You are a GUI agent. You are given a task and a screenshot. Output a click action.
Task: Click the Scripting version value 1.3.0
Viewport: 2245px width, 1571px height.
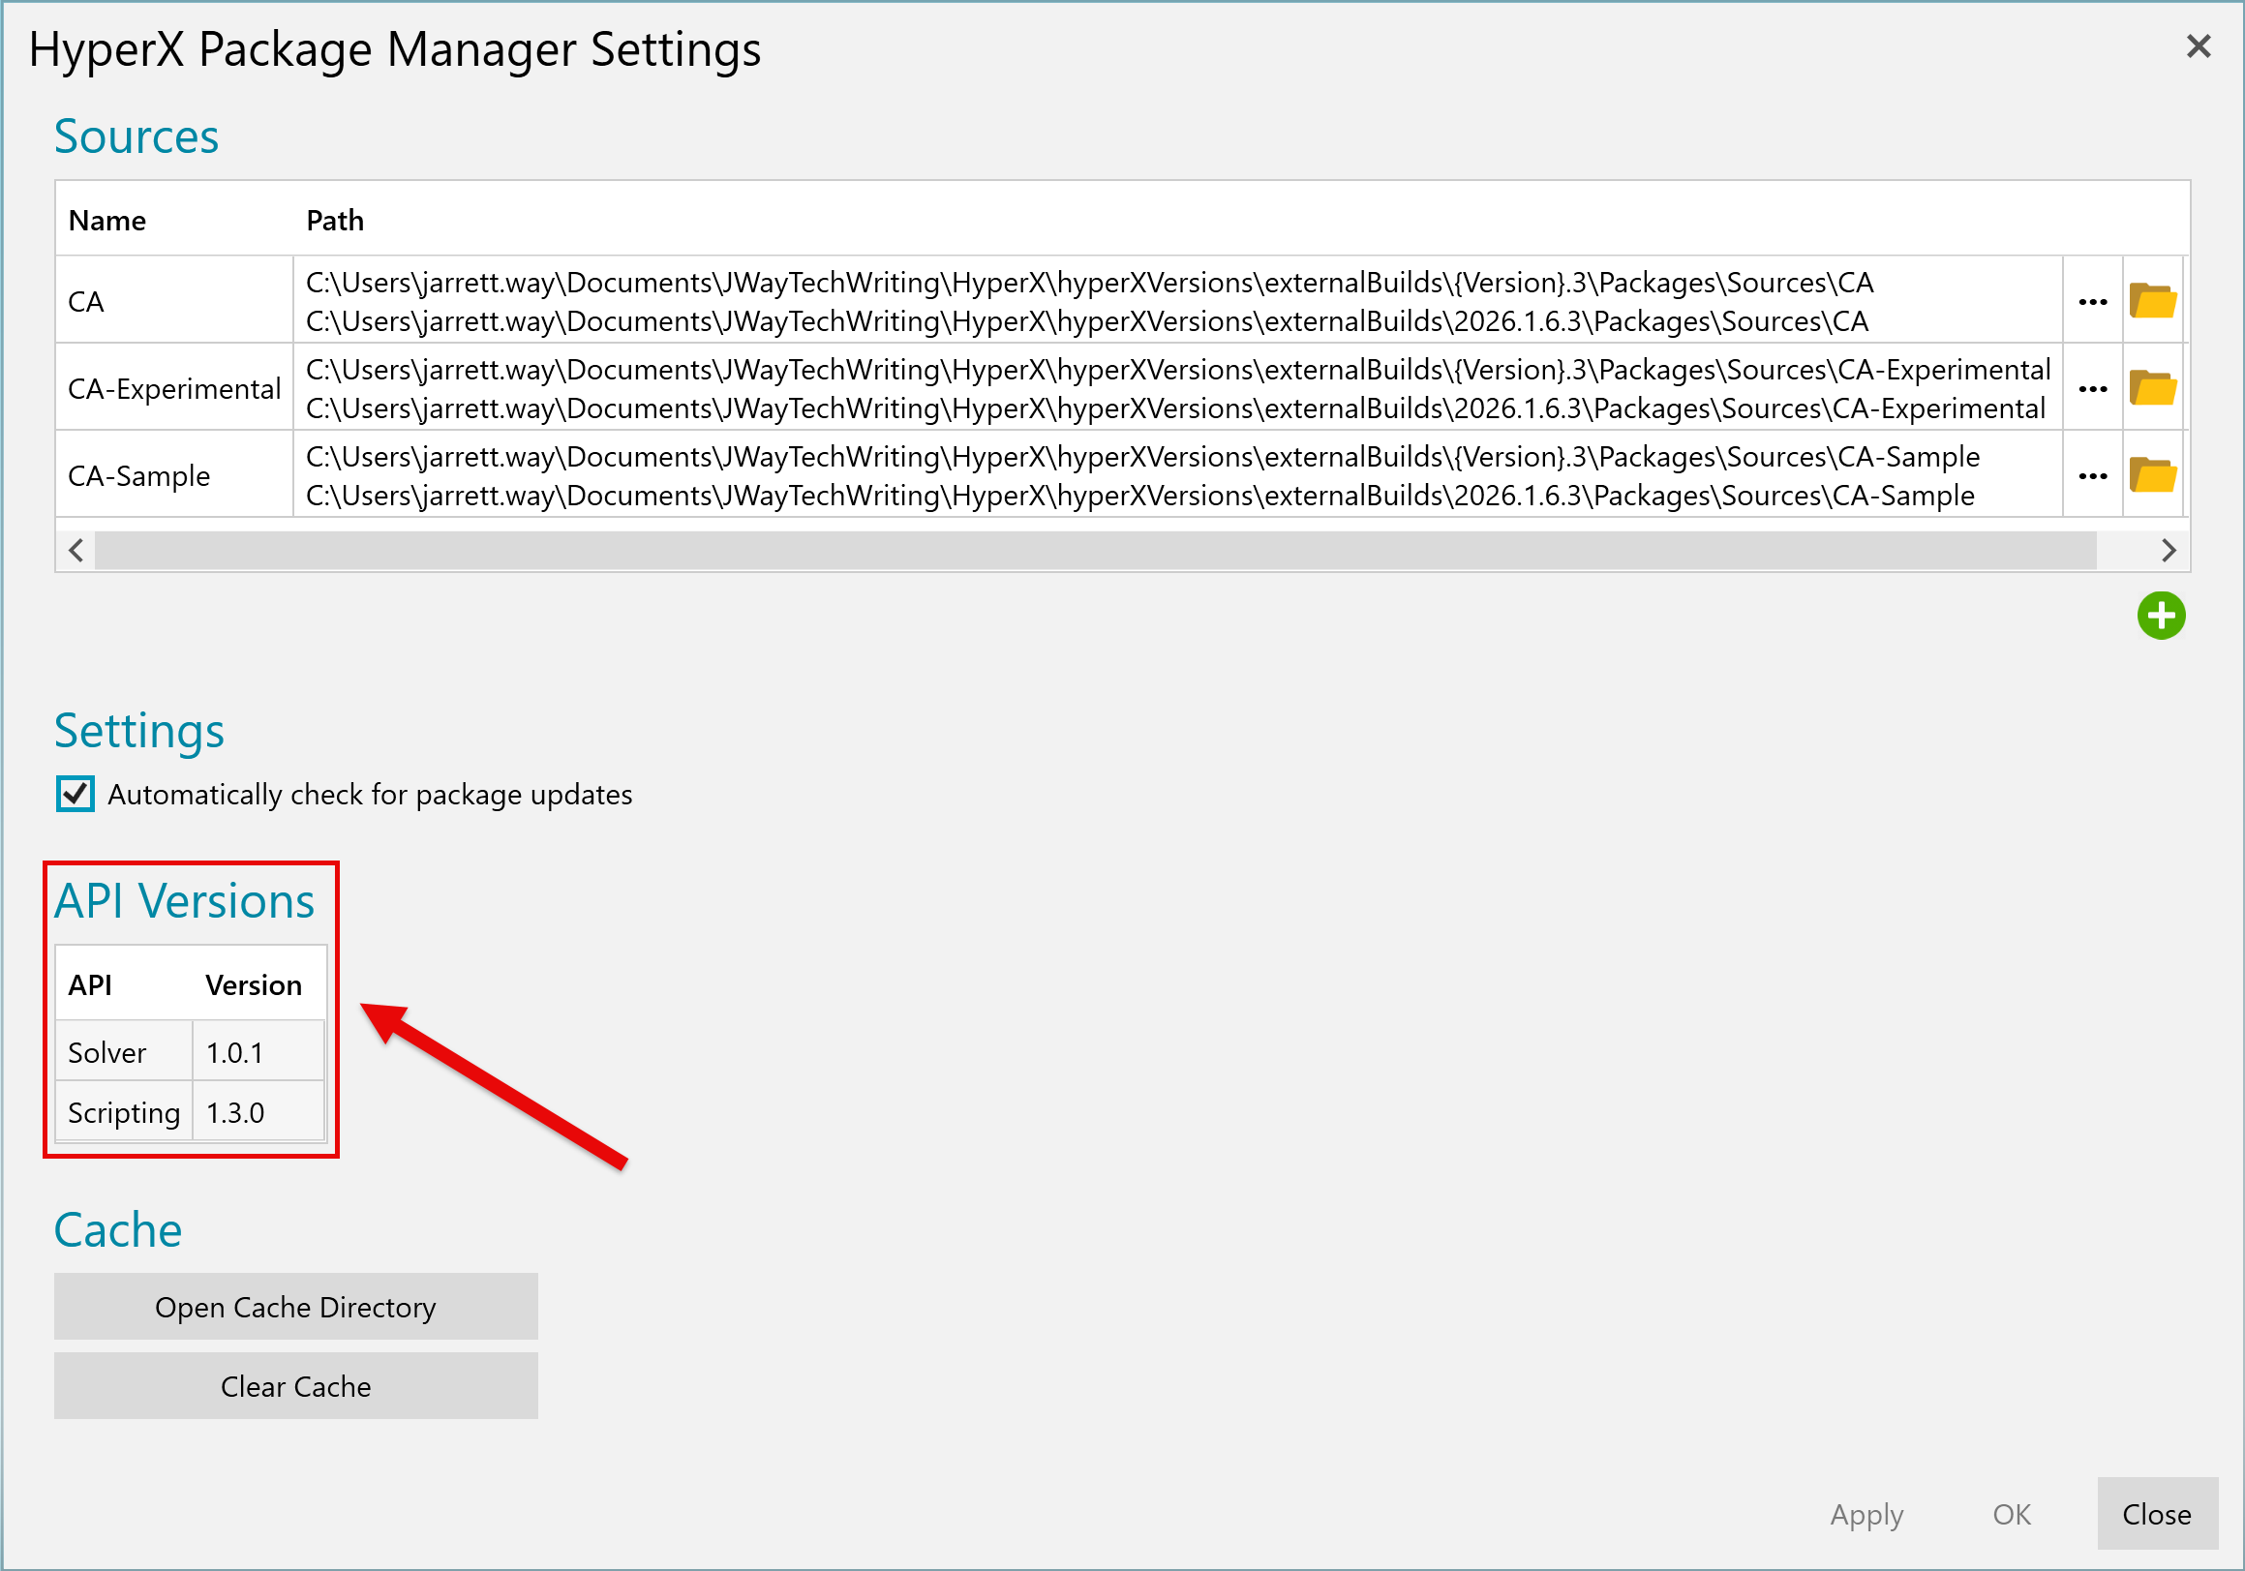coord(234,1112)
